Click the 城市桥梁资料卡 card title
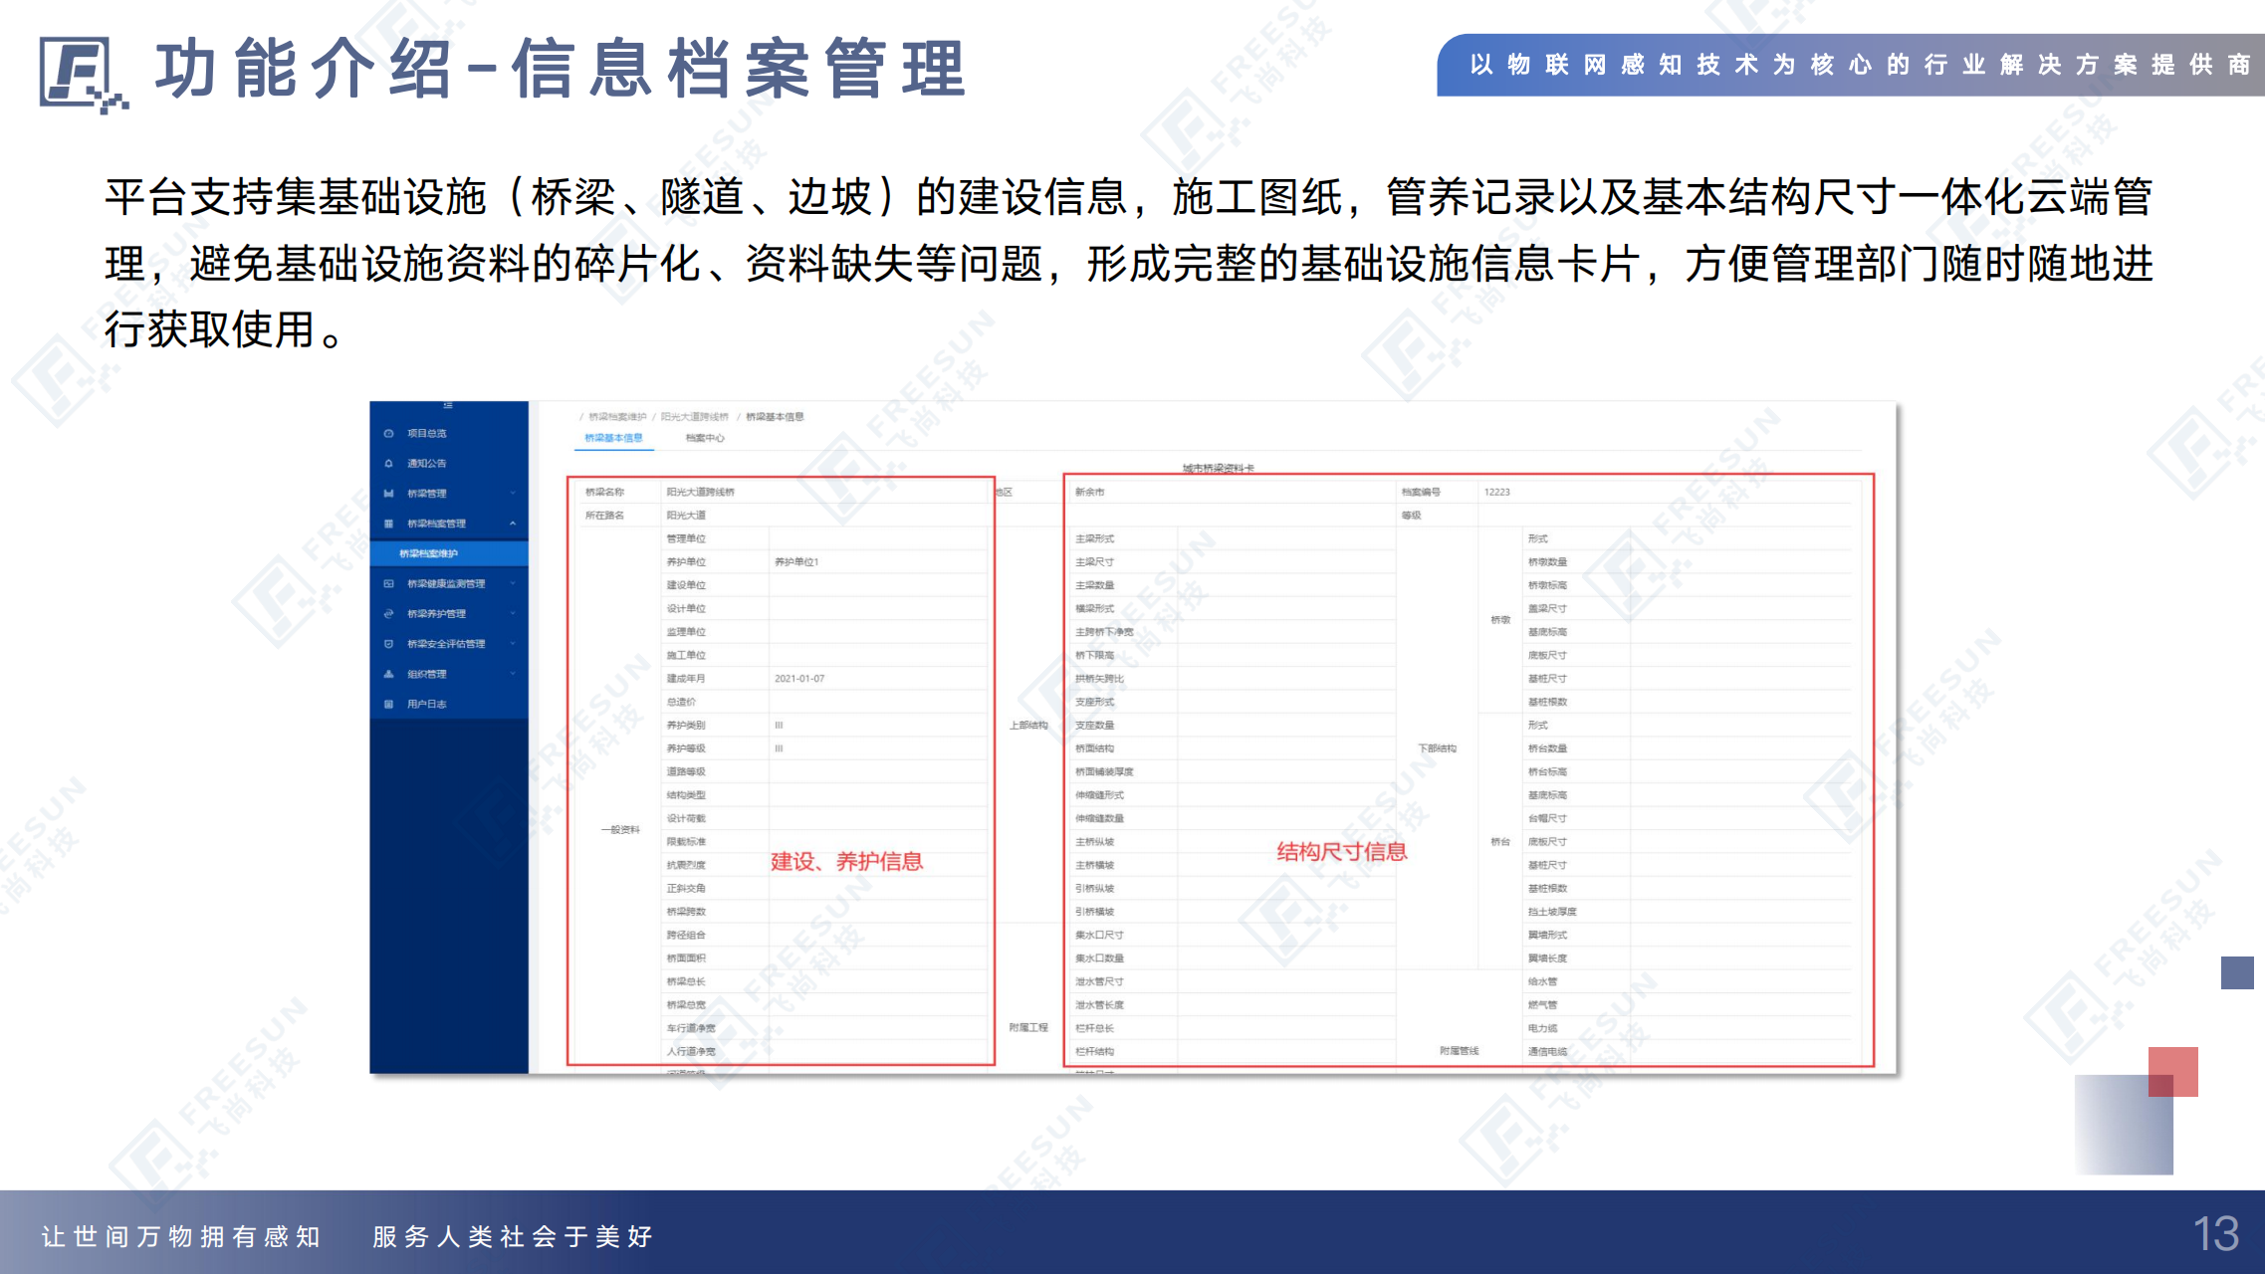 click(x=1219, y=468)
